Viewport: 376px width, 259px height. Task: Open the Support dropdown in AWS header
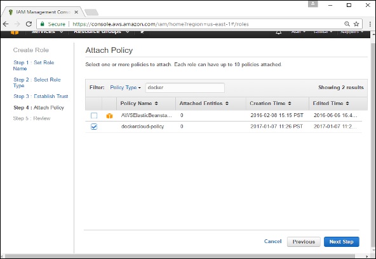pos(352,32)
